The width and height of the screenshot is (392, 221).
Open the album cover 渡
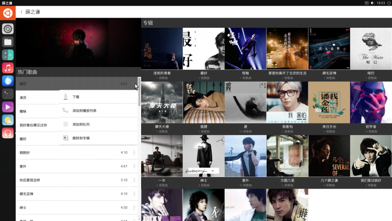246,102
